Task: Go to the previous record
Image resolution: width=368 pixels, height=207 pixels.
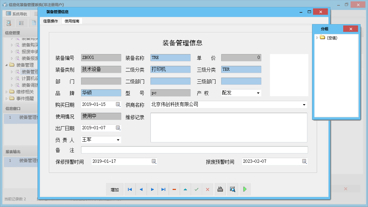Action: point(141,189)
